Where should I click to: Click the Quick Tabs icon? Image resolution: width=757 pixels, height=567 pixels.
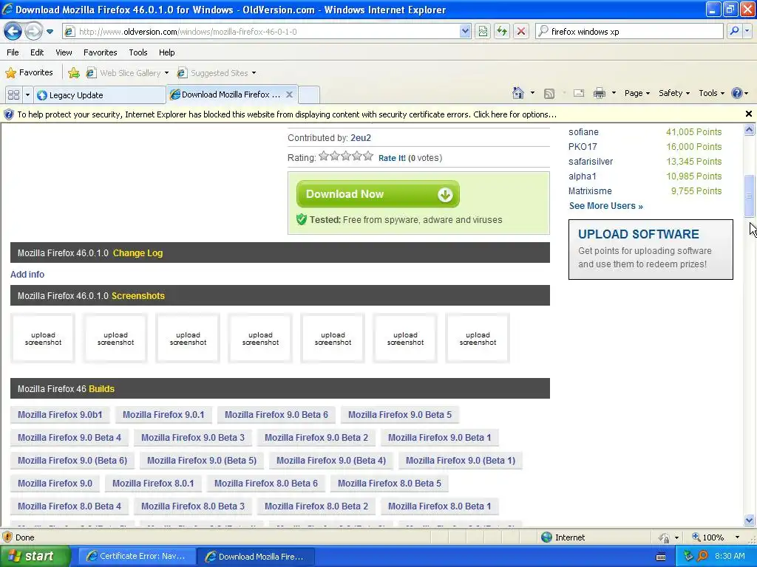pyautogui.click(x=13, y=95)
